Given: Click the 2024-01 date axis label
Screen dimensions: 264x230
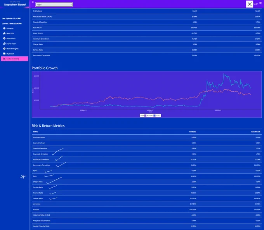Looking at the screenshot, I should tap(83, 110).
